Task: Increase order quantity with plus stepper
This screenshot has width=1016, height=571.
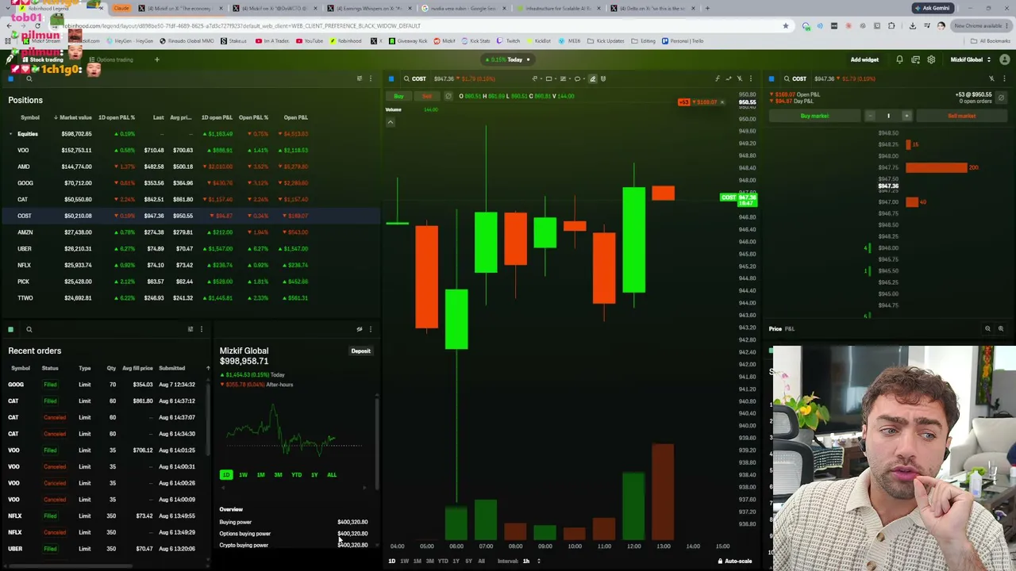Action: pos(906,116)
